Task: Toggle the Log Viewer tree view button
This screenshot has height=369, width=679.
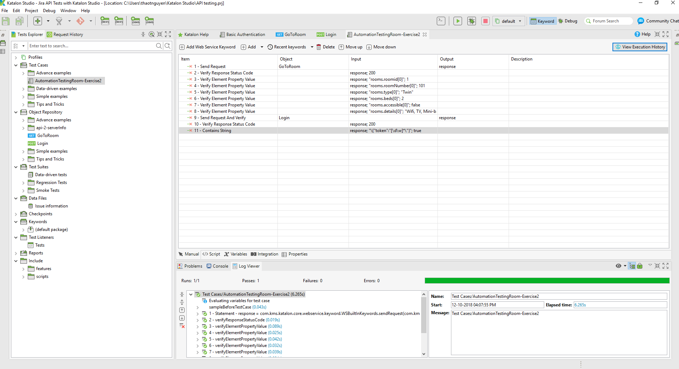Action: click(632, 266)
